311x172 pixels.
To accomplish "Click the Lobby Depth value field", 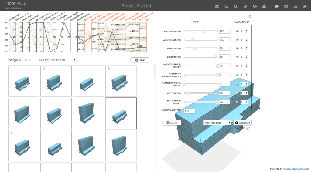I will coord(224,57).
